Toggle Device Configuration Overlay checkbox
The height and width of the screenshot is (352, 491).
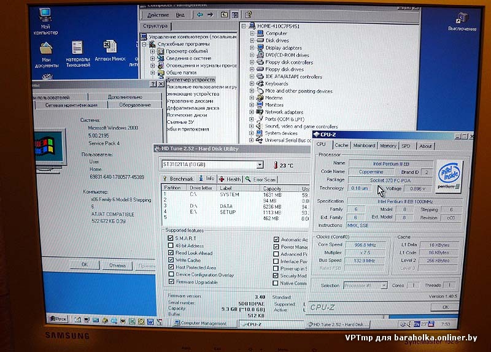point(171,274)
